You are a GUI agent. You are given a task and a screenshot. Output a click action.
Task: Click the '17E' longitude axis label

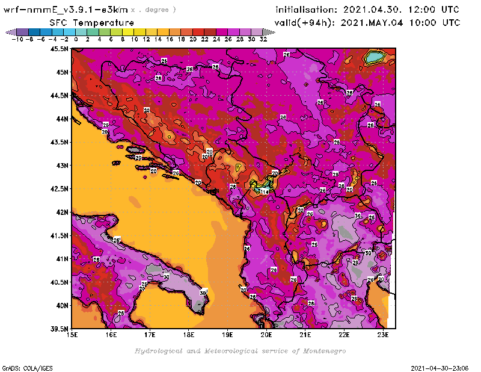(150, 335)
